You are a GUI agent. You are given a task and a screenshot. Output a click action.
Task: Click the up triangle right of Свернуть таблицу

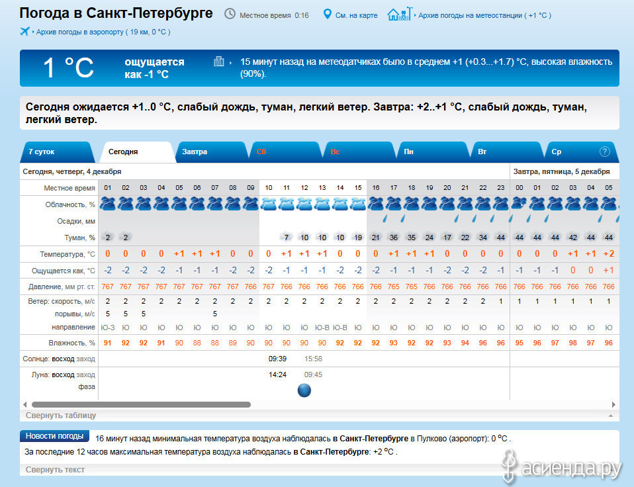(x=610, y=416)
